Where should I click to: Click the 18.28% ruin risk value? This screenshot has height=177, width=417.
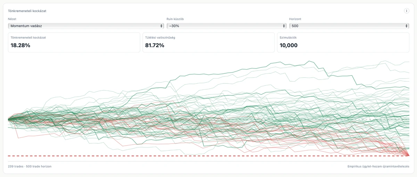click(21, 45)
